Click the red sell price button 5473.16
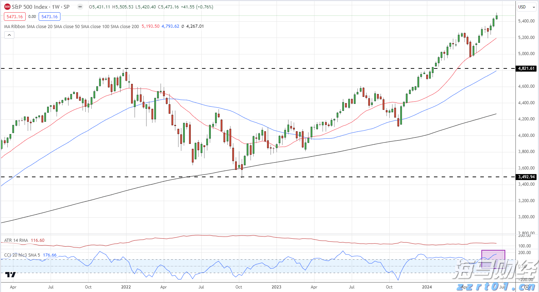539x292 pixels. coord(15,16)
